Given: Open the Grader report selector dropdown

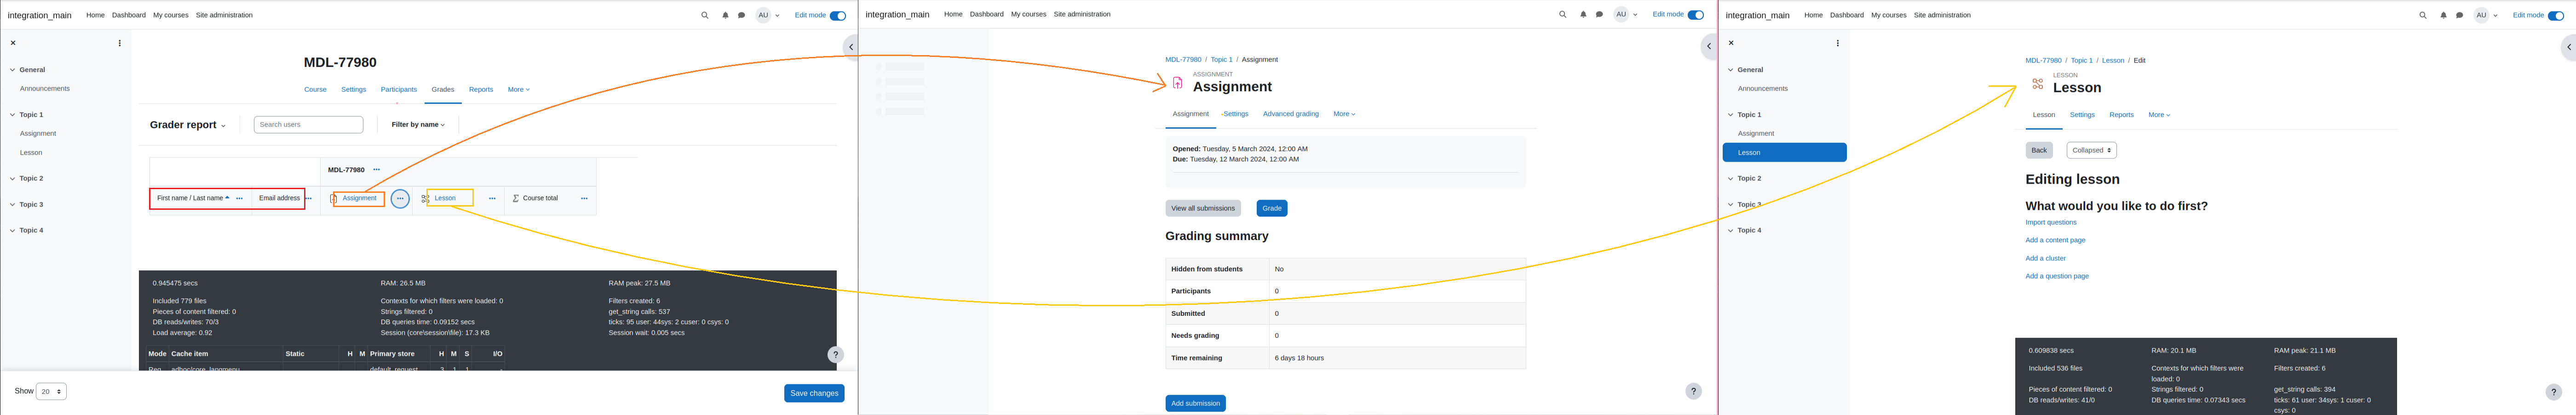Looking at the screenshot, I should click(187, 125).
